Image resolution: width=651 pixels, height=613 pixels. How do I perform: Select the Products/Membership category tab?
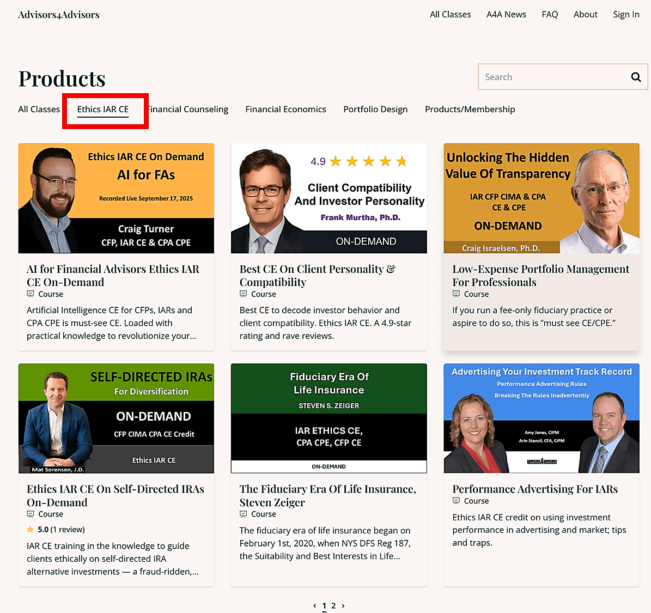(x=470, y=110)
